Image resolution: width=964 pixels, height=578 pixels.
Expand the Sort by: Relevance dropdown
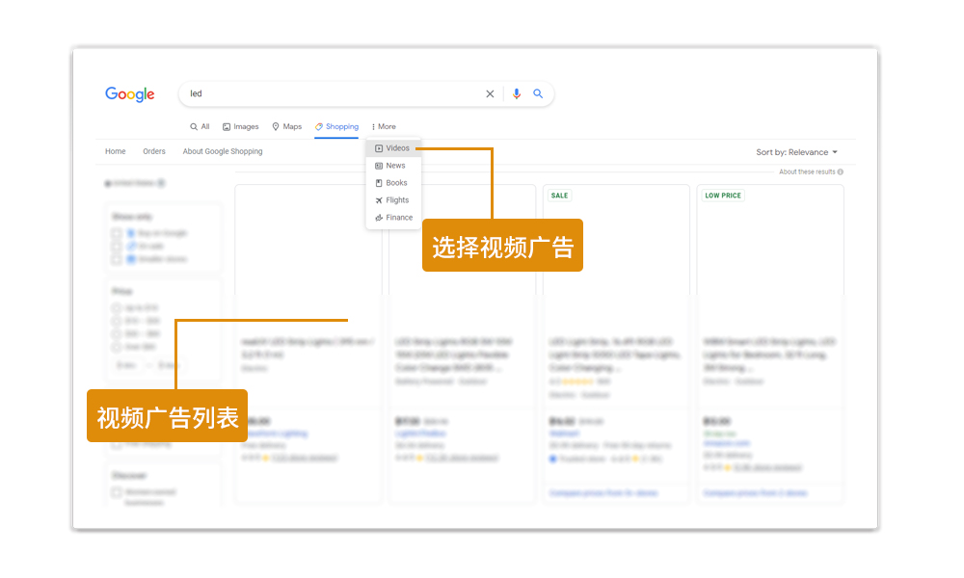click(x=797, y=152)
